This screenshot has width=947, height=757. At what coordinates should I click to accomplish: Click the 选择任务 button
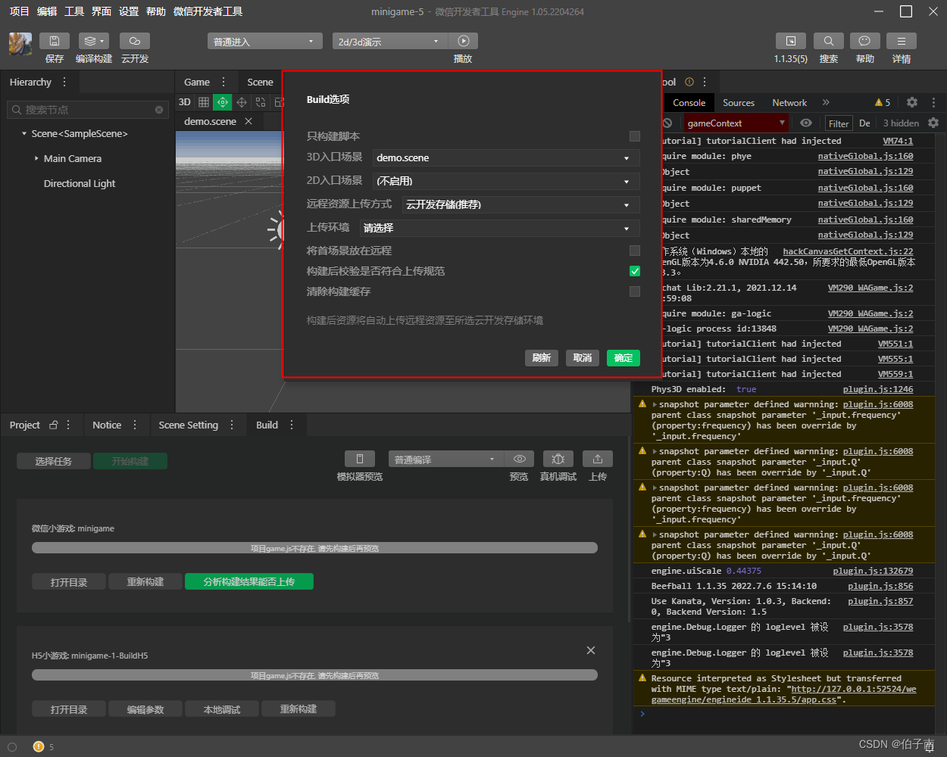click(54, 461)
